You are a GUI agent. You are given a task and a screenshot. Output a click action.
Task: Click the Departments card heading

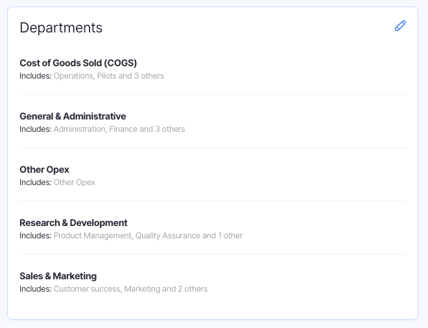click(x=61, y=27)
